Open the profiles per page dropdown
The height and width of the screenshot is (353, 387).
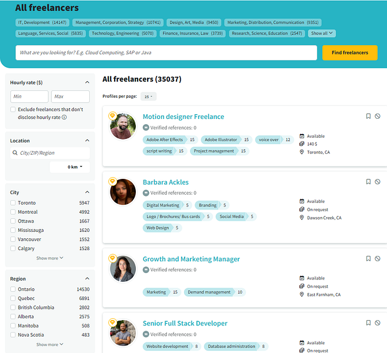pyautogui.click(x=148, y=96)
